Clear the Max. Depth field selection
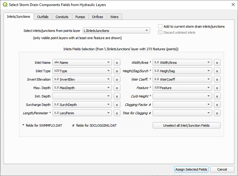238x176 pixels. (x=117, y=88)
